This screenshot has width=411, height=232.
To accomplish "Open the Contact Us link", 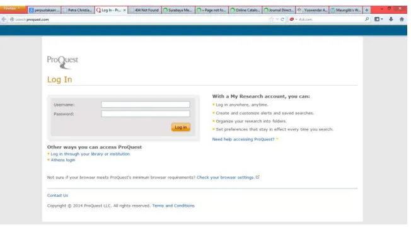I will tap(57, 195).
